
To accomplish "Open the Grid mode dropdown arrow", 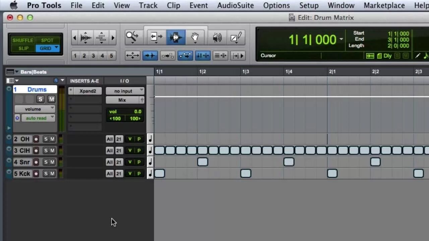I will [56, 48].
